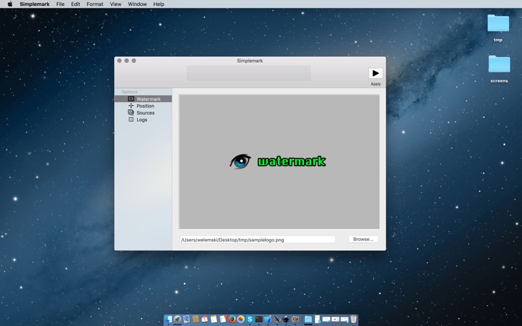
Task: Open the Edit menu
Action: 76,4
